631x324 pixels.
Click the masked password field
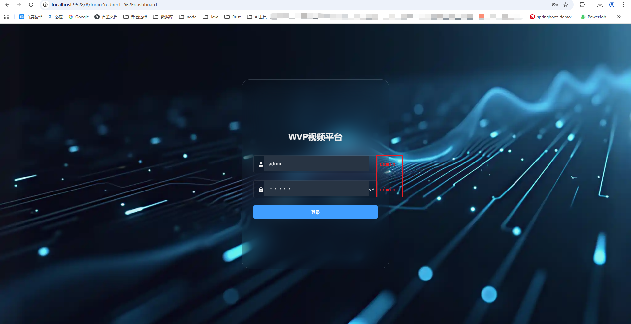coord(316,189)
